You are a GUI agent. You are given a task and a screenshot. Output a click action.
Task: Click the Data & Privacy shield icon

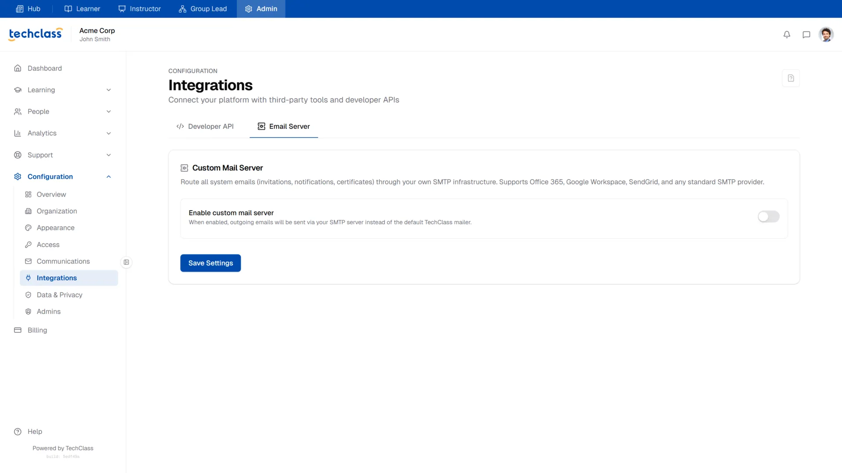pyautogui.click(x=29, y=295)
